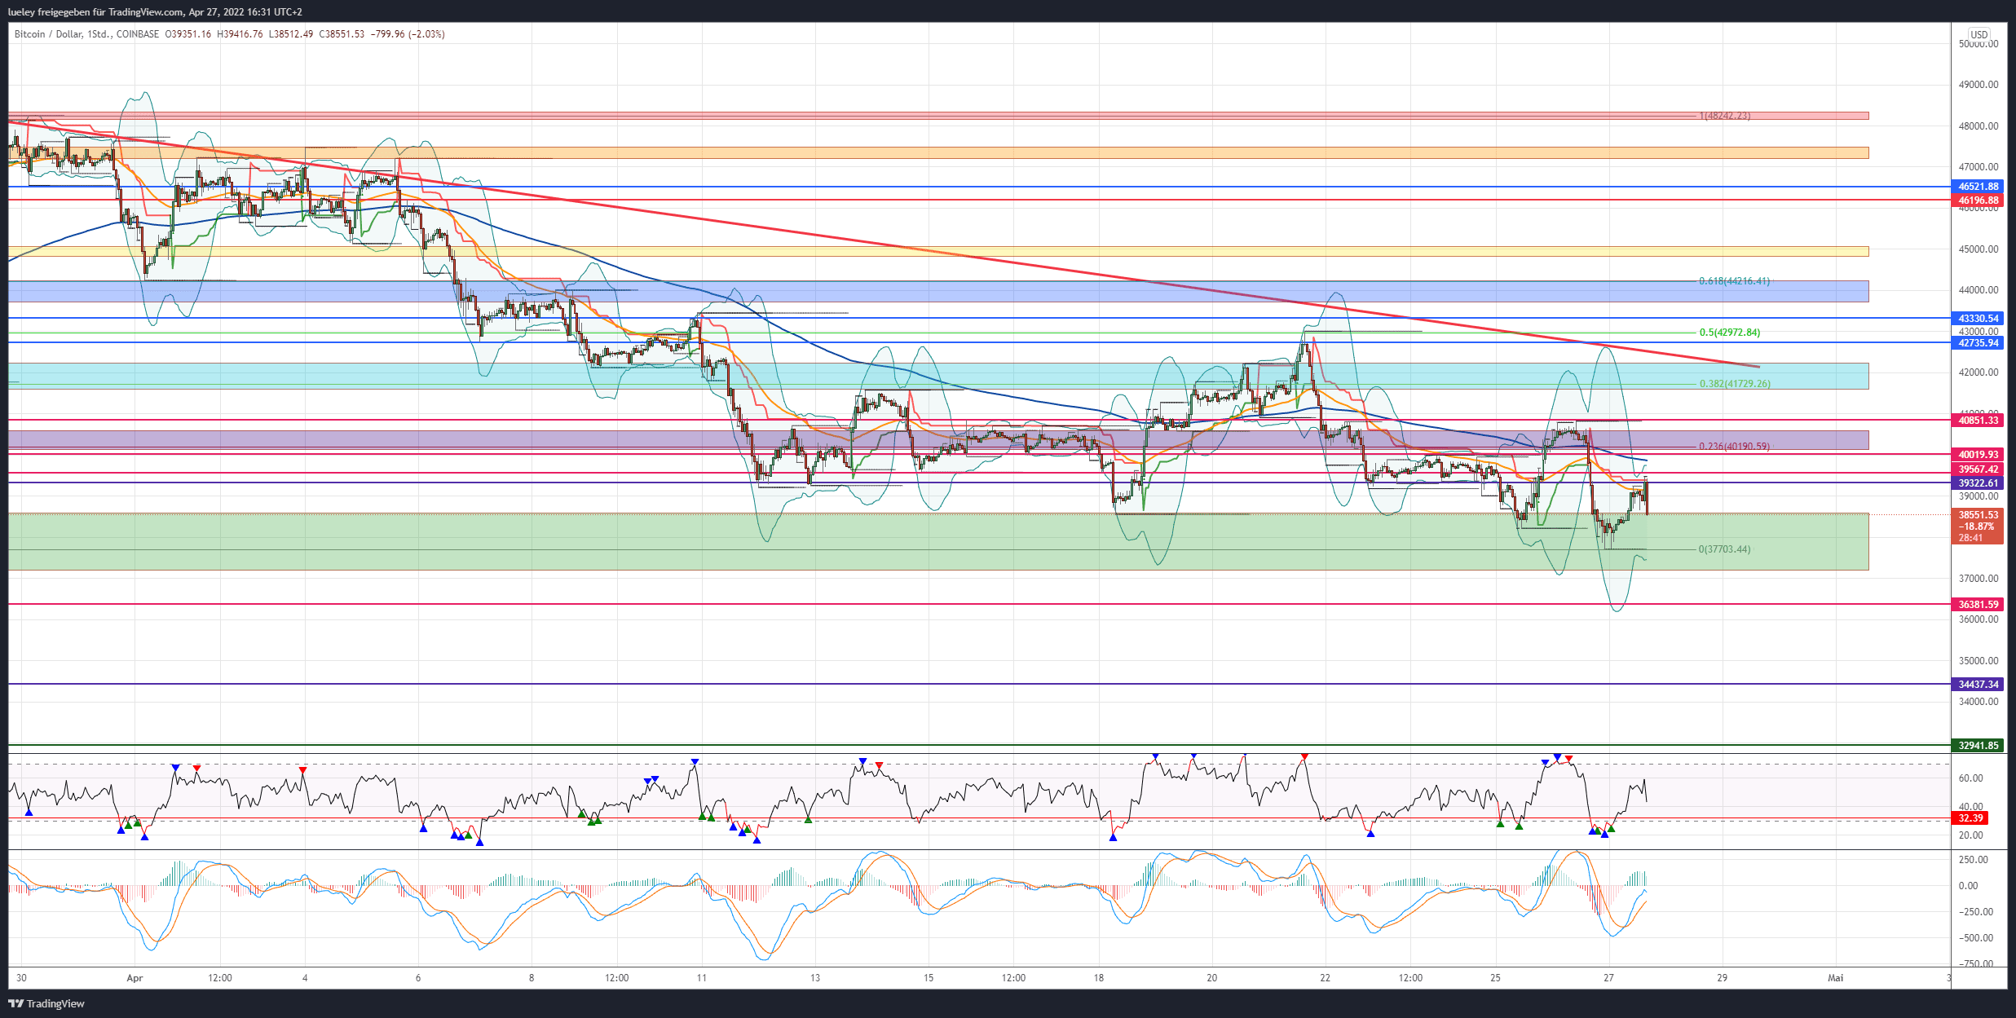This screenshot has width=2016, height=1018.
Task: Click the low value L38512.49
Action: [291, 34]
